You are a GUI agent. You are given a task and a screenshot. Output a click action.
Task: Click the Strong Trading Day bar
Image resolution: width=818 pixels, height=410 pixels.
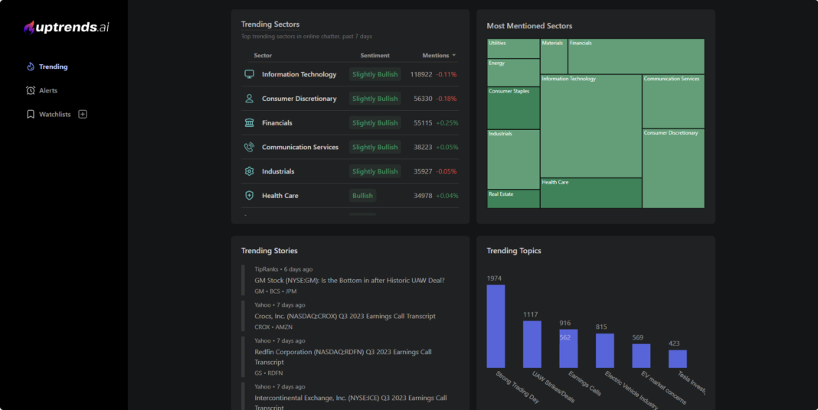tap(496, 327)
